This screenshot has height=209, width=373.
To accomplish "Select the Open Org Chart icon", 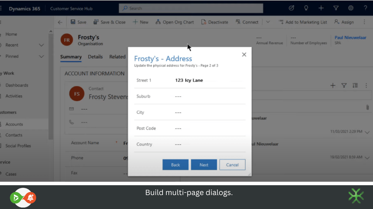I will pos(158,22).
